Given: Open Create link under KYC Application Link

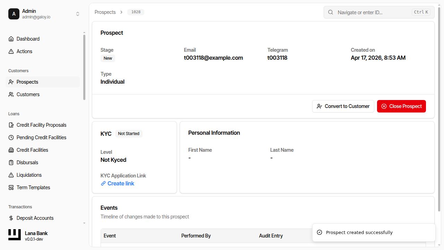Looking at the screenshot, I should [120, 183].
